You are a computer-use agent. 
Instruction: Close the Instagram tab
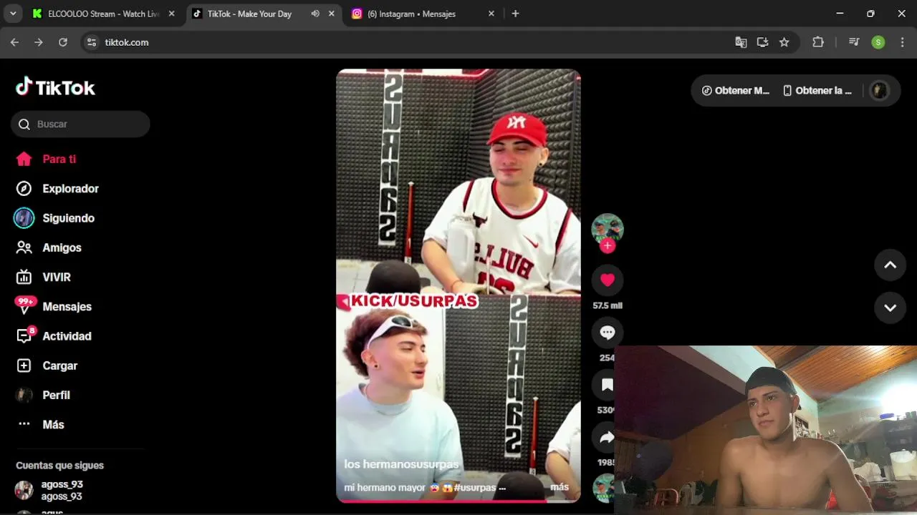(491, 14)
